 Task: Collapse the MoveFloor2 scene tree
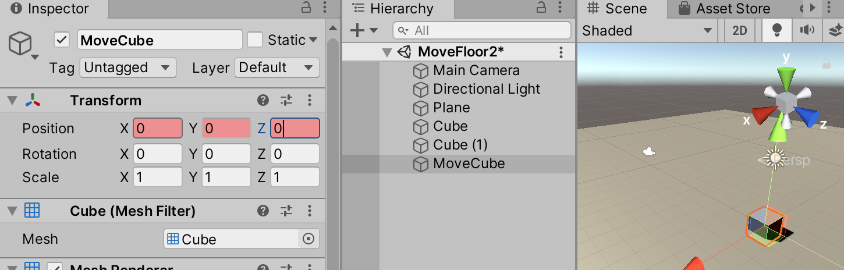[x=387, y=52]
